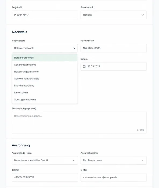Click the Nachweis-Nr. label
Screen dimensions: 159x188
[87, 41]
